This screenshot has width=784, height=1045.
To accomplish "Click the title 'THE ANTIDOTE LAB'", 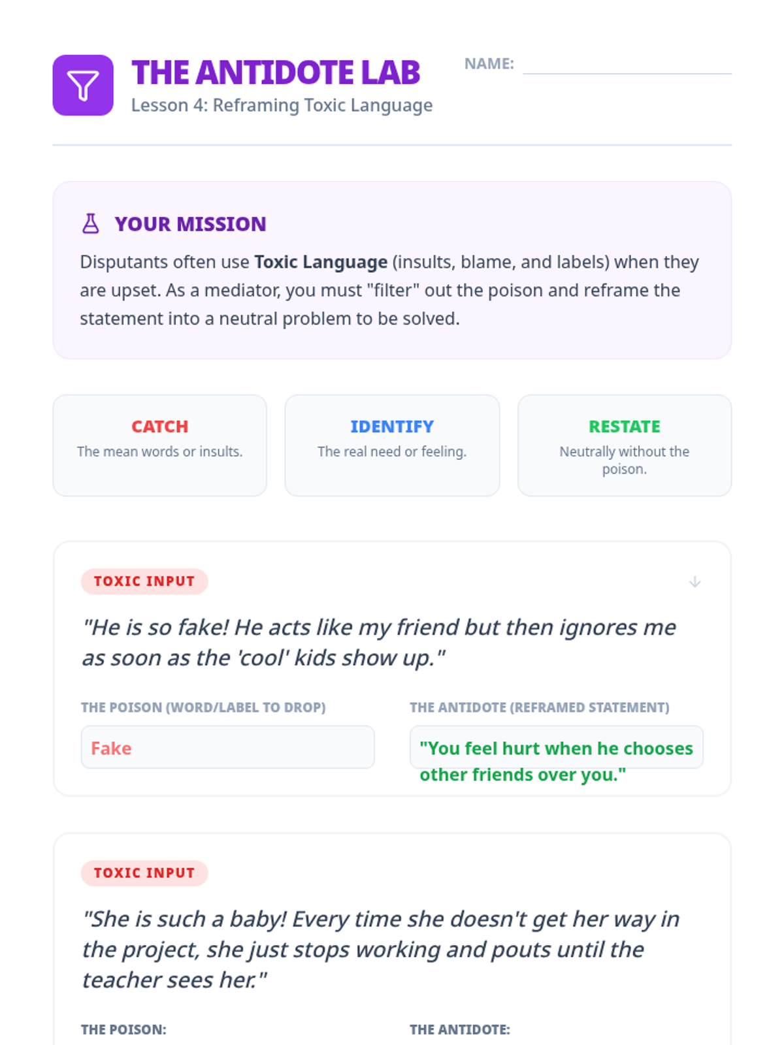I will [x=276, y=72].
